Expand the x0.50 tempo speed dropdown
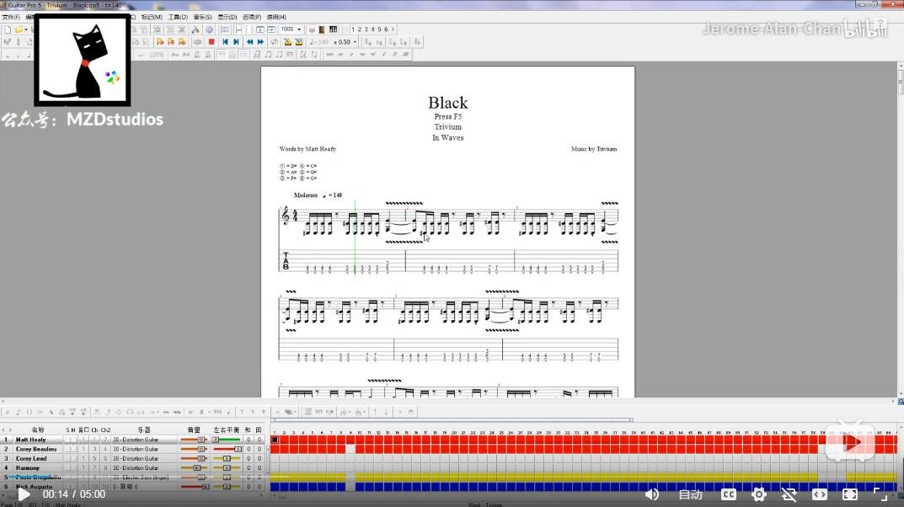The width and height of the screenshot is (904, 507). pyautogui.click(x=345, y=42)
